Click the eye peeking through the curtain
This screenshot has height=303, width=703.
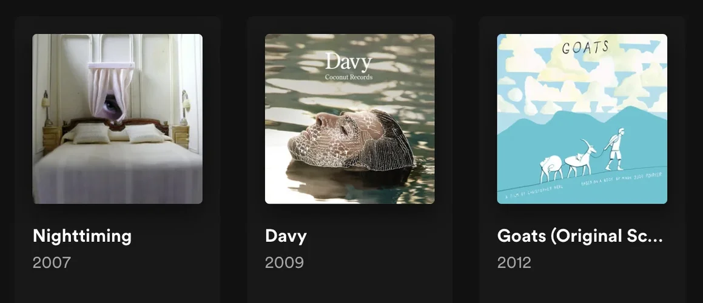[x=111, y=105]
